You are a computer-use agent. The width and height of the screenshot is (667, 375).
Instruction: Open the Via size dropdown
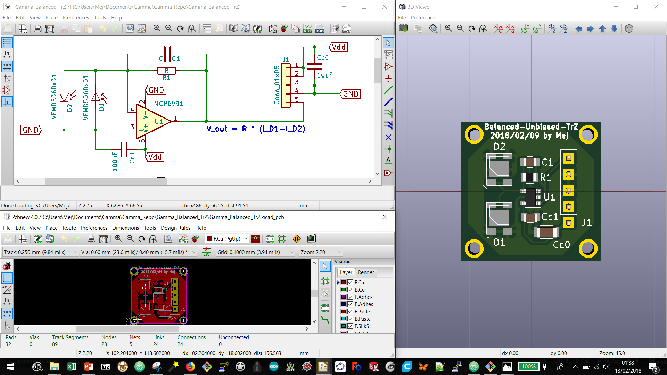139,252
